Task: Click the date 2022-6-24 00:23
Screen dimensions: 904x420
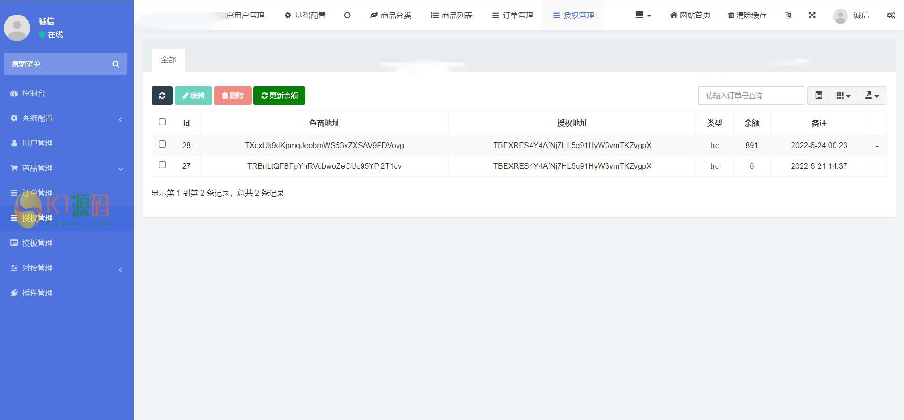Action: (819, 146)
